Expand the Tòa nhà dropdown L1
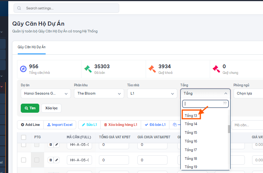Viewport: 263px width, 173px height. point(152,93)
